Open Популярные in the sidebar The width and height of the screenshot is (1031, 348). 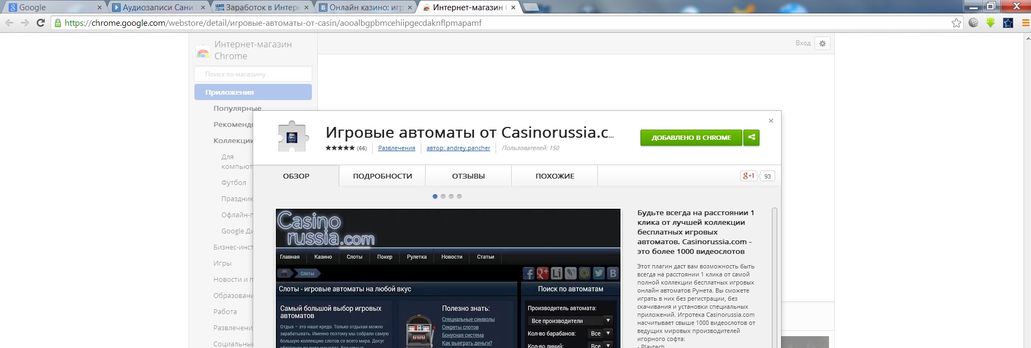click(x=237, y=108)
